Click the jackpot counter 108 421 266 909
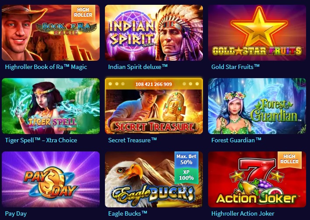 click(x=153, y=84)
